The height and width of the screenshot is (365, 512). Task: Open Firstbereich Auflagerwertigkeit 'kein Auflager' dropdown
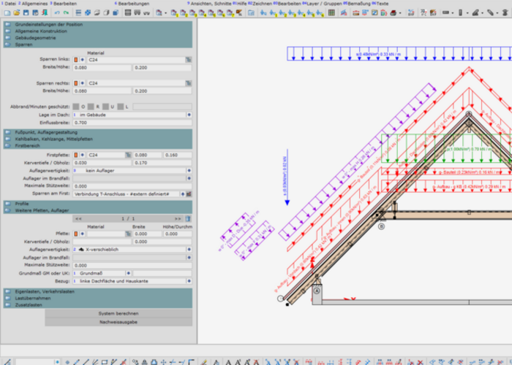[189, 170]
